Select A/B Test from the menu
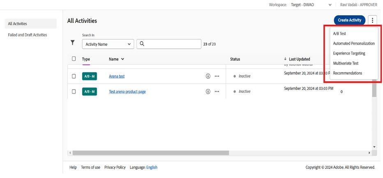This screenshot has height=178, width=383. (x=339, y=34)
